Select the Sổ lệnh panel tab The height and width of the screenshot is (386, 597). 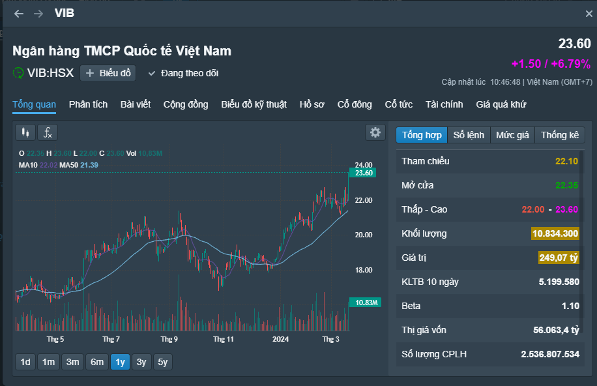tap(469, 135)
